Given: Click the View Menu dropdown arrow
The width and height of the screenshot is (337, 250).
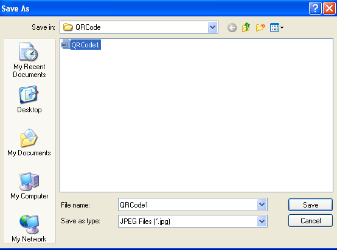Looking at the screenshot, I should pos(282,28).
